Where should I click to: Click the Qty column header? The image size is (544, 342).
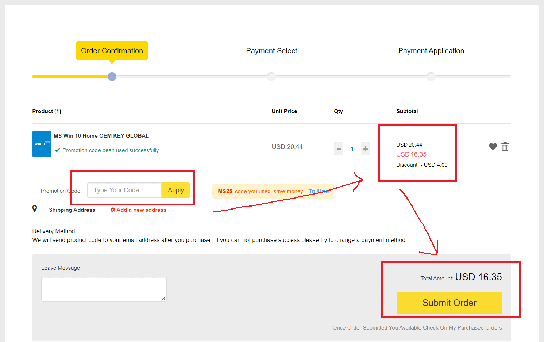338,111
